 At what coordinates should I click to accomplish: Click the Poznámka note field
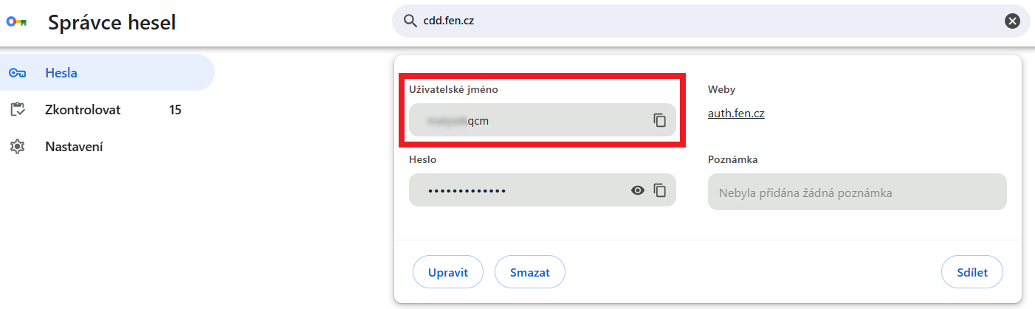pos(856,192)
